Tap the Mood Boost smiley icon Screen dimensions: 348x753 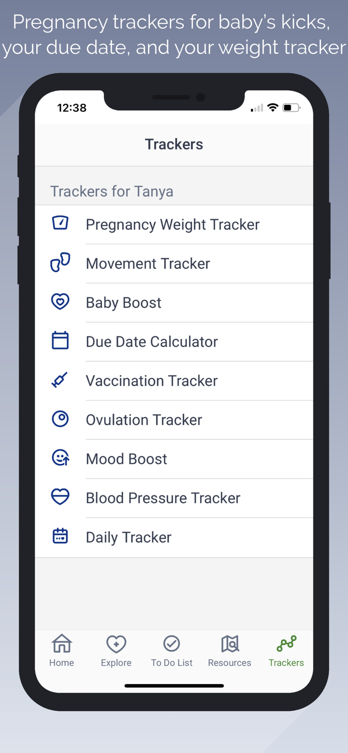click(60, 458)
